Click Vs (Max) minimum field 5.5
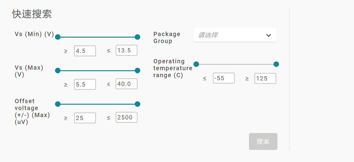The image size is (354, 162). point(85,85)
